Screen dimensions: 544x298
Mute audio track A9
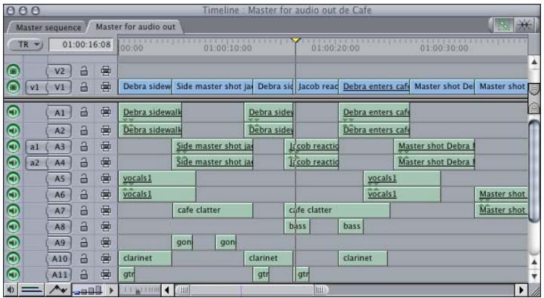(13, 242)
